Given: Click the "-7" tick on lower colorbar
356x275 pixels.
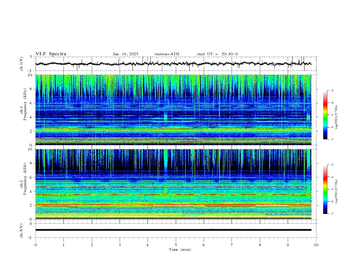Looking at the screenshot, I should 331,213.
